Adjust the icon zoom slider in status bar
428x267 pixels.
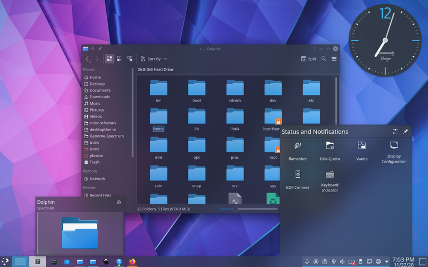coord(249,209)
